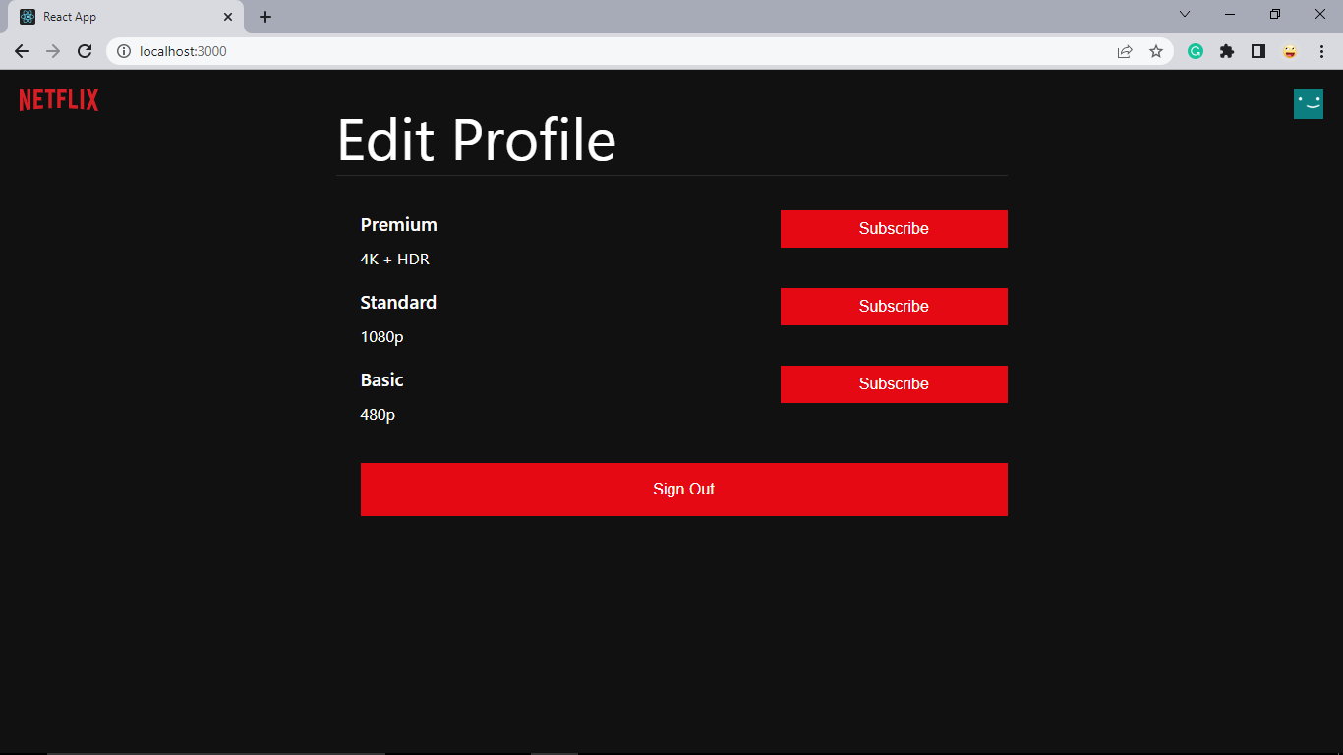Click inside the address bar
Image resolution: width=1343 pixels, height=755 pixels.
393,51
